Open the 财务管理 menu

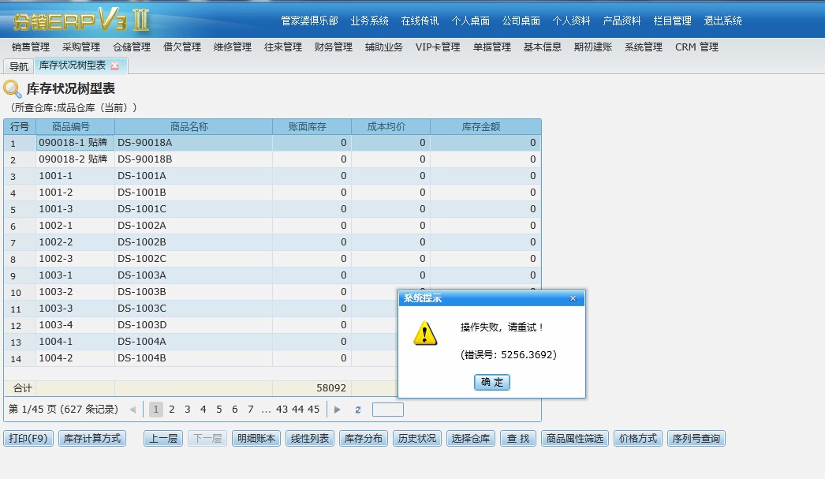click(x=334, y=47)
